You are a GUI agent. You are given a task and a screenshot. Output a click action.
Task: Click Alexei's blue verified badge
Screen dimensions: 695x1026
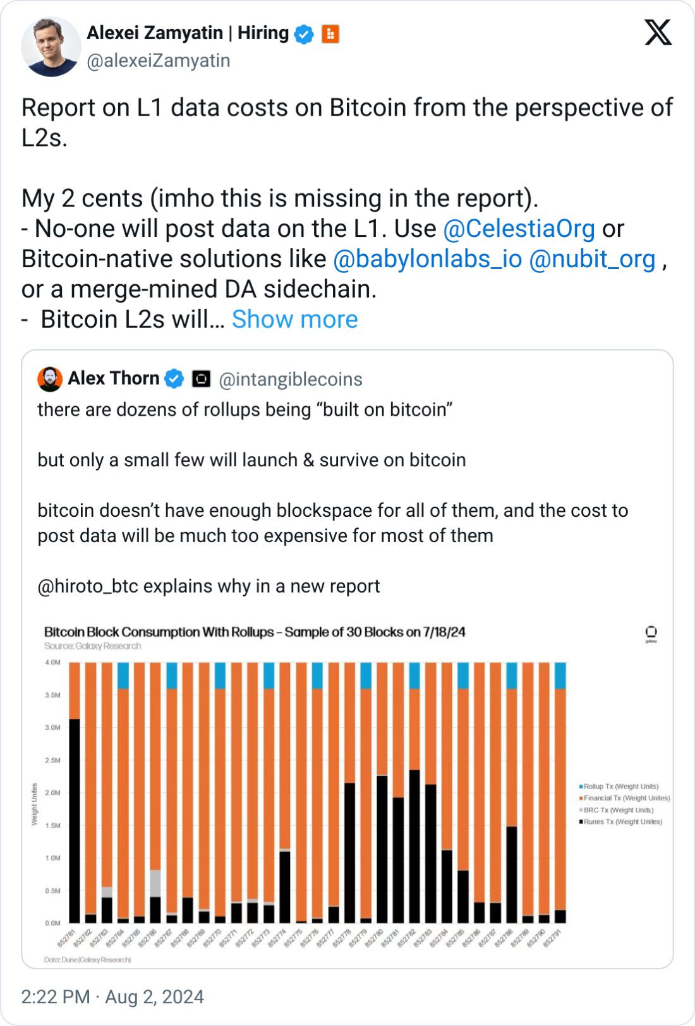pyautogui.click(x=305, y=34)
